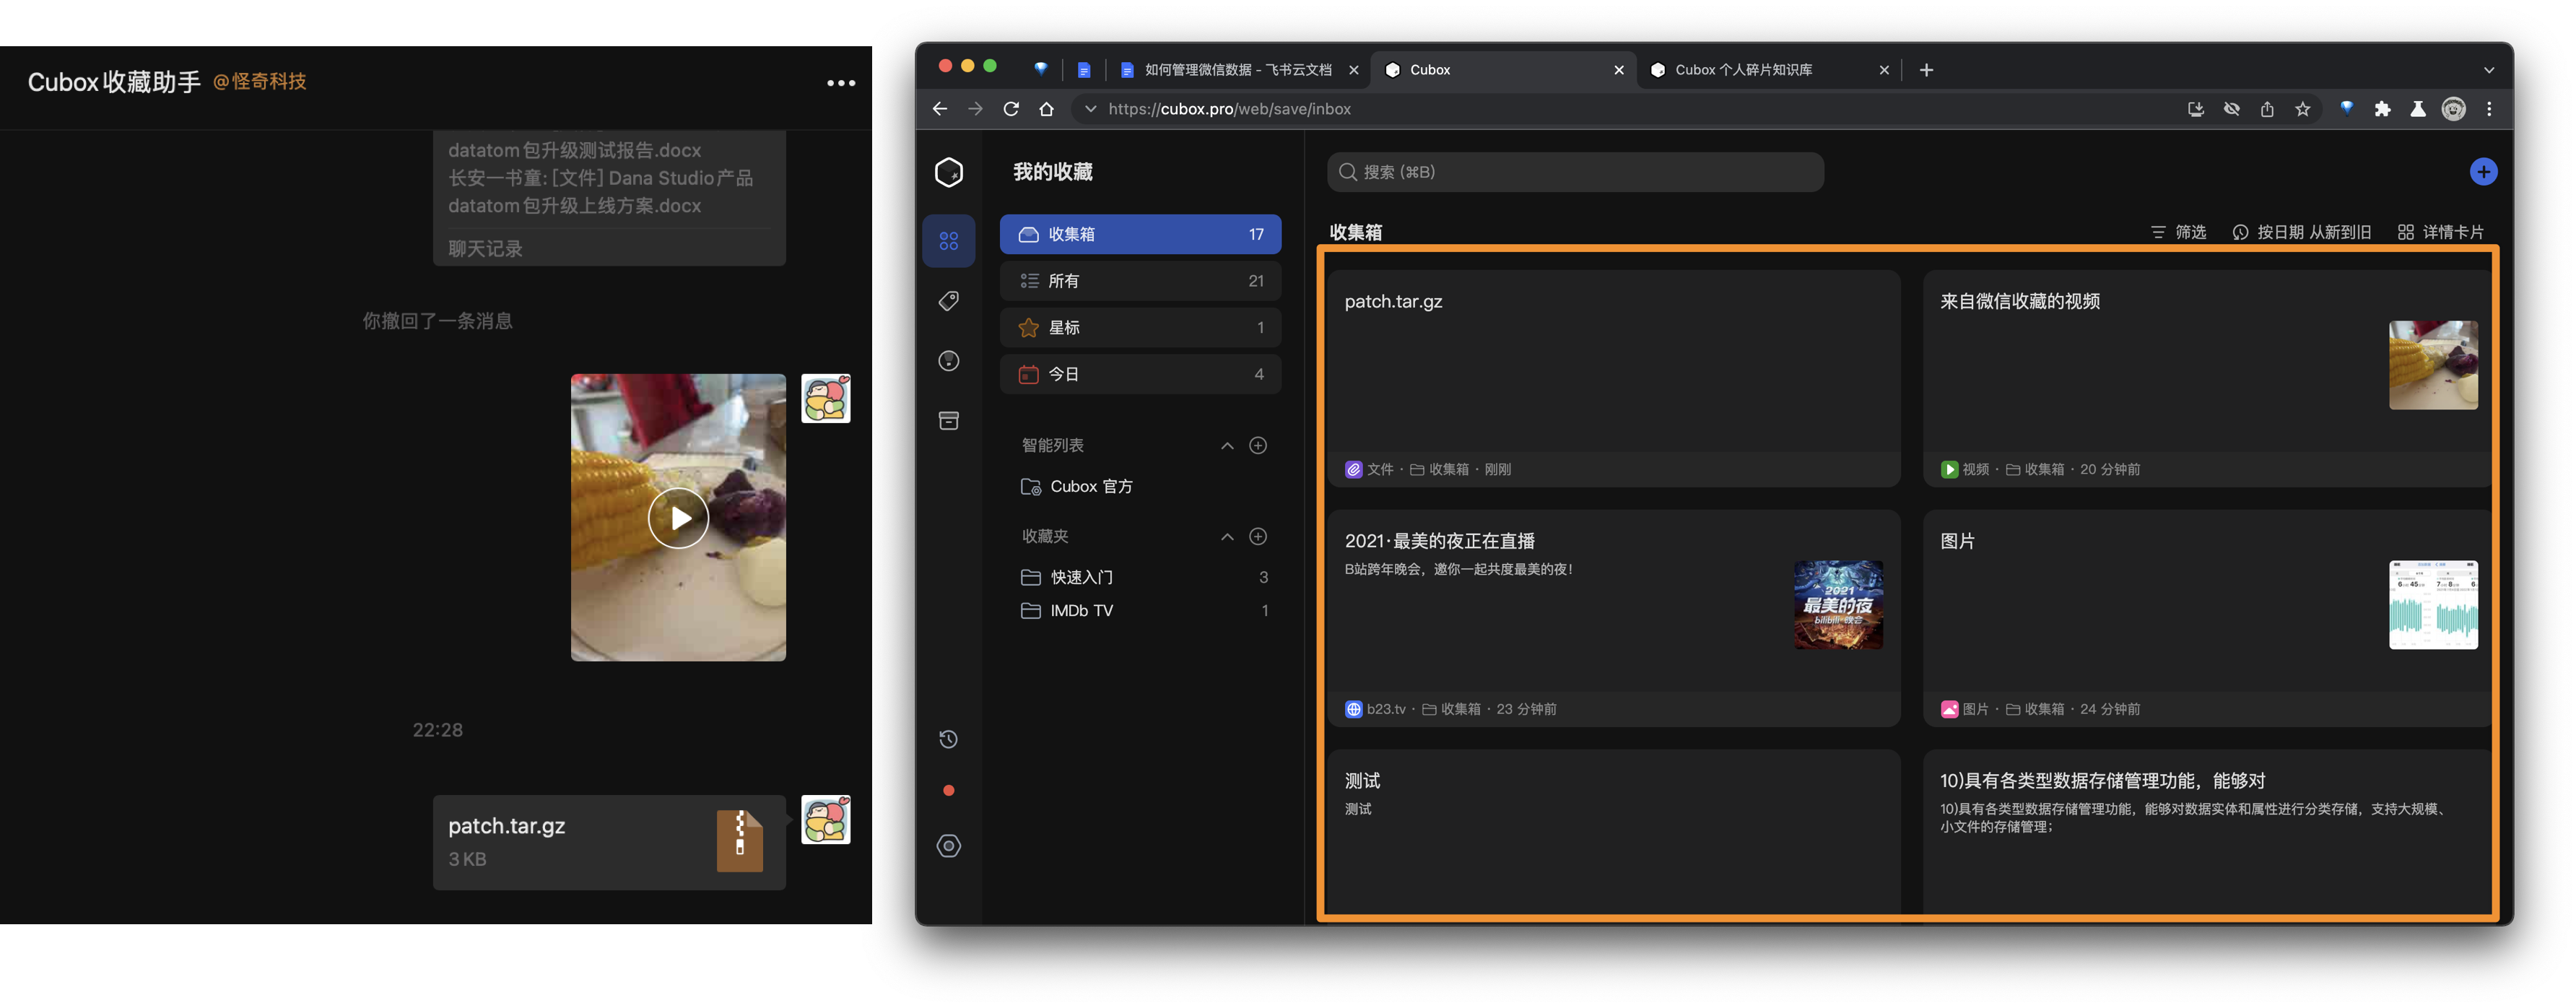Collapse the 收藏夹 section
Image resolution: width=2576 pixels, height=1008 pixels.
tap(1227, 537)
